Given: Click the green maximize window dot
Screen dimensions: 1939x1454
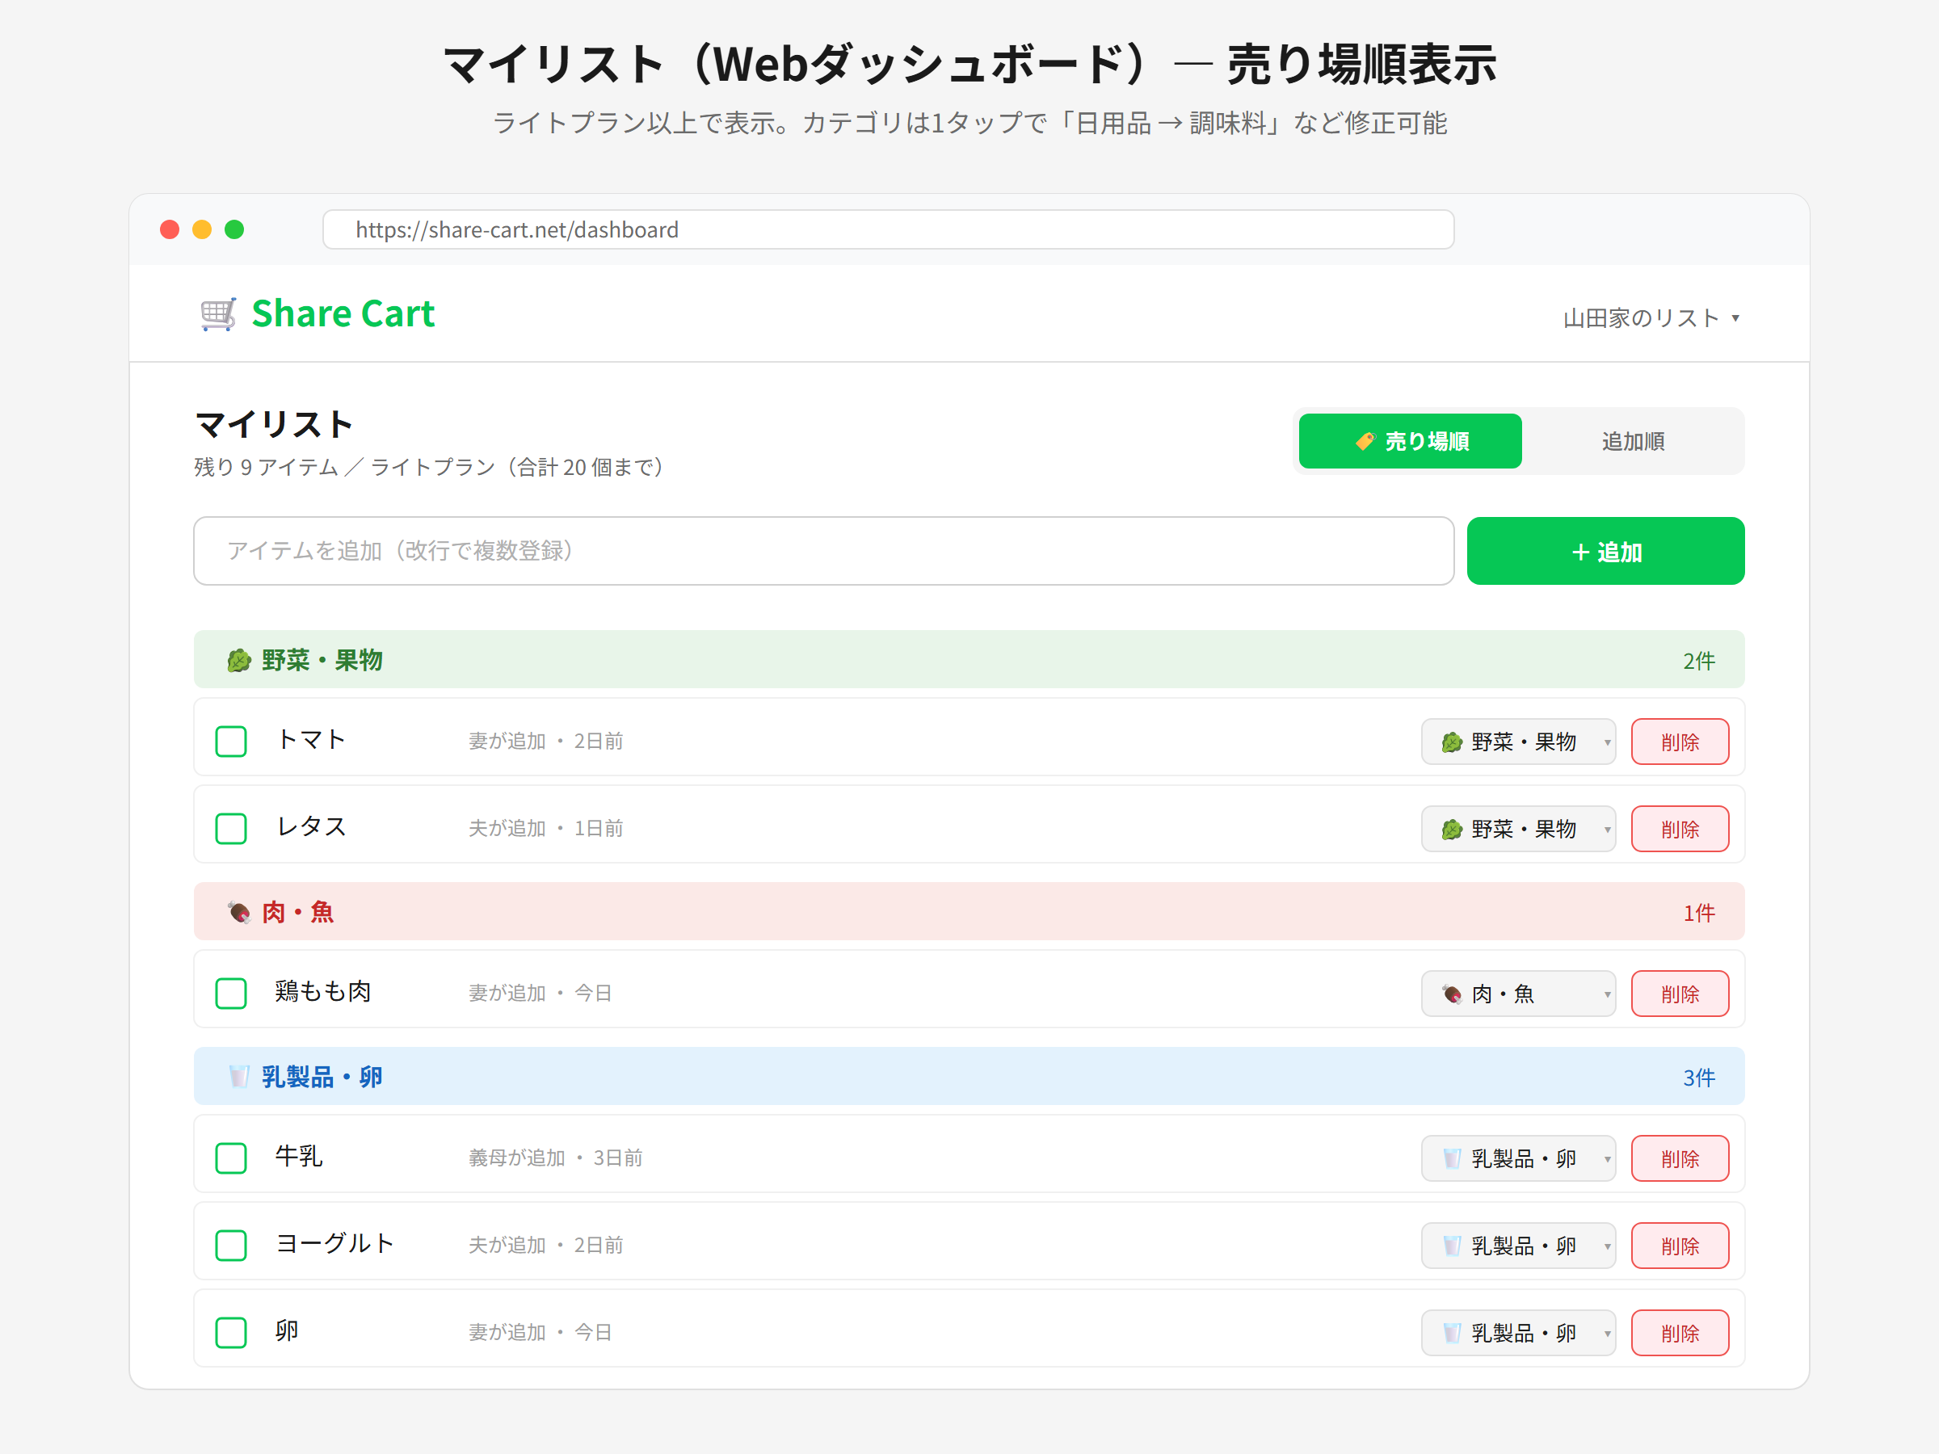Looking at the screenshot, I should click(234, 229).
